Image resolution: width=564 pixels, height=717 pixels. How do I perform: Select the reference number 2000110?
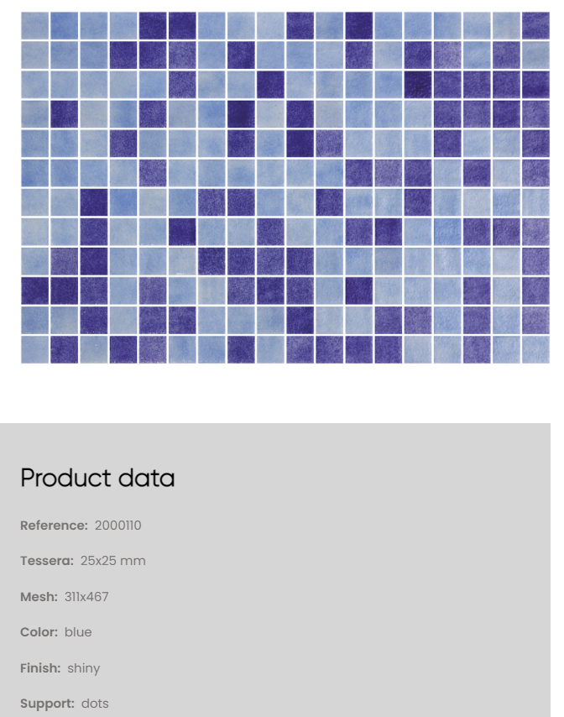[x=118, y=526]
